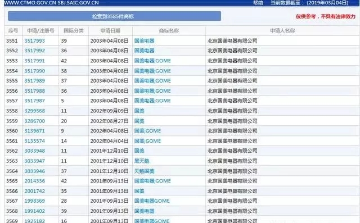Open 国美电器;GOME trademark in row 3555
This screenshot has height=223, width=360.
[152, 81]
